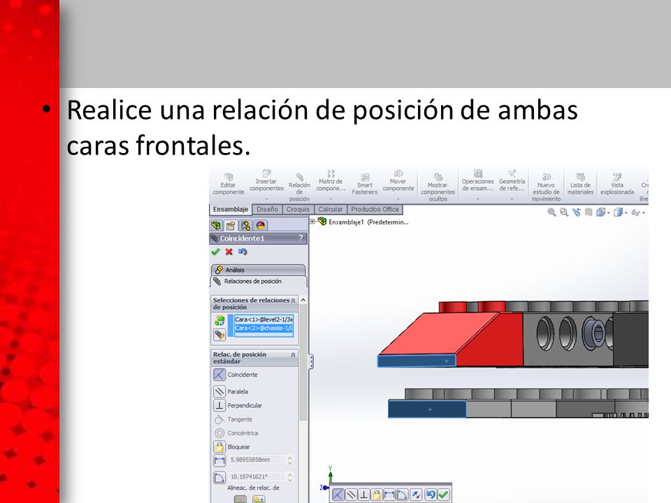Select Coincident icon in popup mate toolbar
Screen dimensions: 671x503
pos(338,495)
